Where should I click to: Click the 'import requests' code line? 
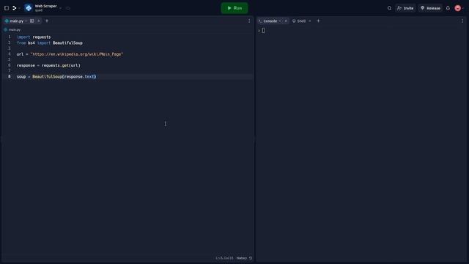coord(34,37)
